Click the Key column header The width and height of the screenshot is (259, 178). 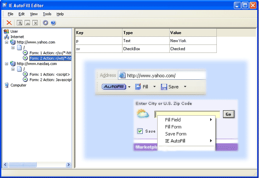pos(98,33)
